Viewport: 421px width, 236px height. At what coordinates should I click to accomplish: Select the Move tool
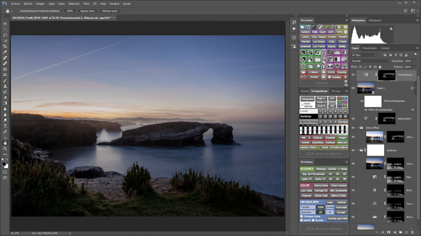click(5, 24)
